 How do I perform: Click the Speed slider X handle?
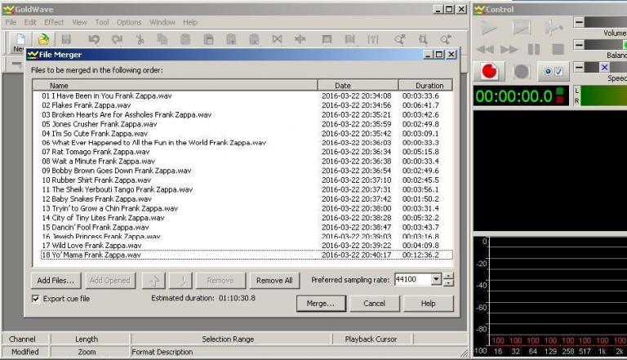604,67
